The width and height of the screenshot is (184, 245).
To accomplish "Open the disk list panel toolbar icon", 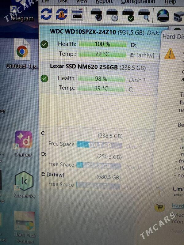I will coord(77,14).
